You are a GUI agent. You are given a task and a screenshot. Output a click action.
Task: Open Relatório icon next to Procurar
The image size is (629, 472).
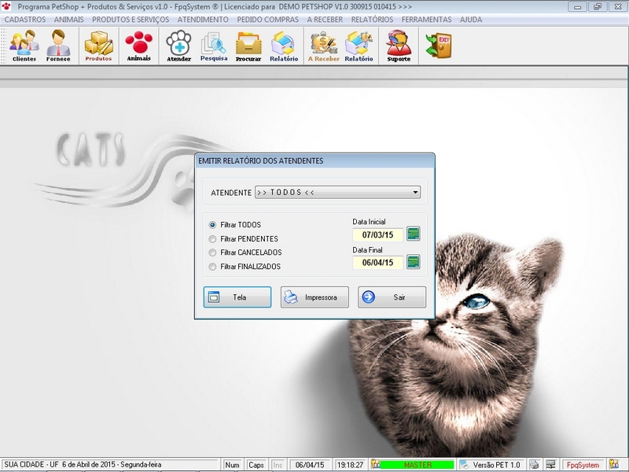[x=284, y=46]
